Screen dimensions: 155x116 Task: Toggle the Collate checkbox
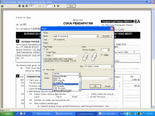(x=102, y=55)
